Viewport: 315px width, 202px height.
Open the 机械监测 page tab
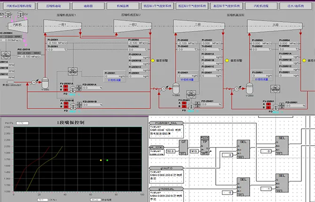click(x=123, y=6)
